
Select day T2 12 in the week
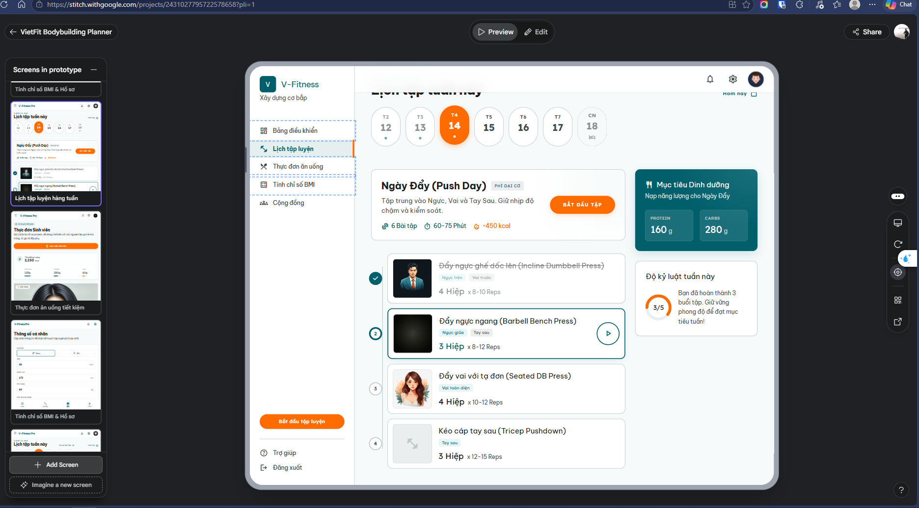(386, 127)
